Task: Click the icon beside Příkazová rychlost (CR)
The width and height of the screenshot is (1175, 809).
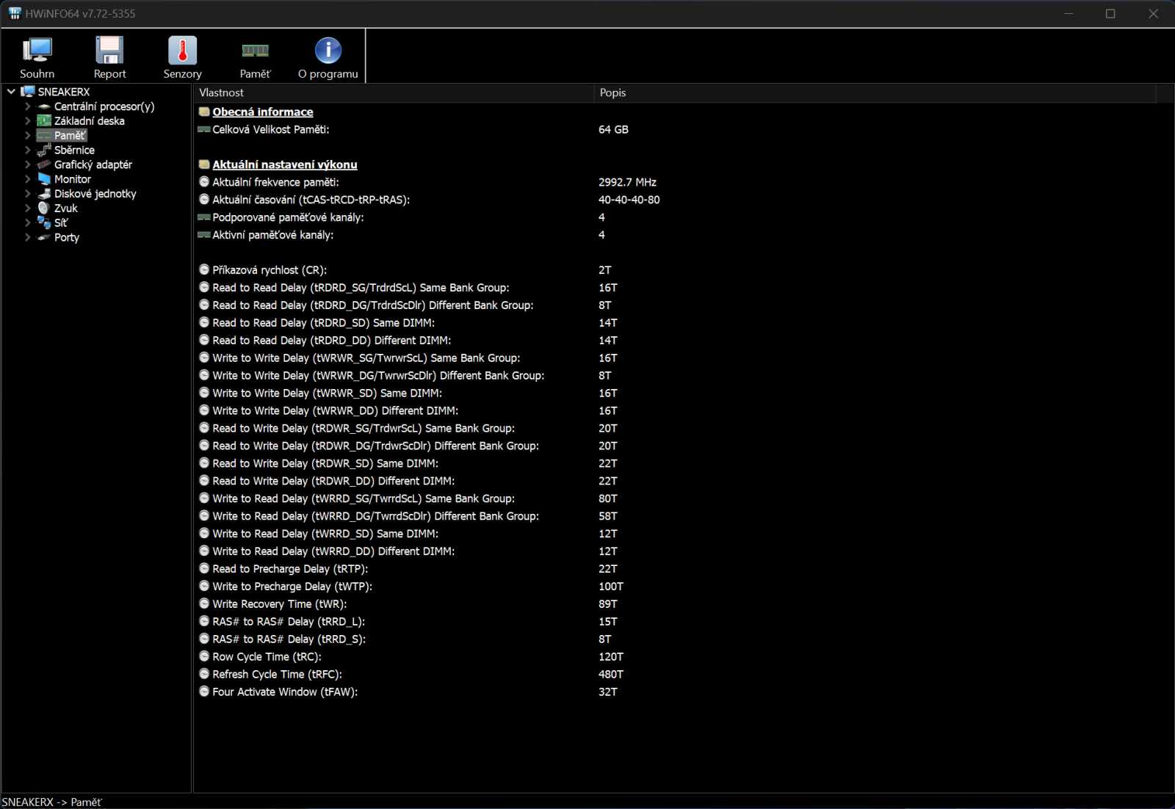Action: point(204,270)
